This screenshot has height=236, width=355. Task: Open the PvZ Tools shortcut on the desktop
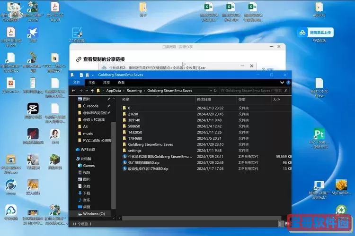(319, 138)
